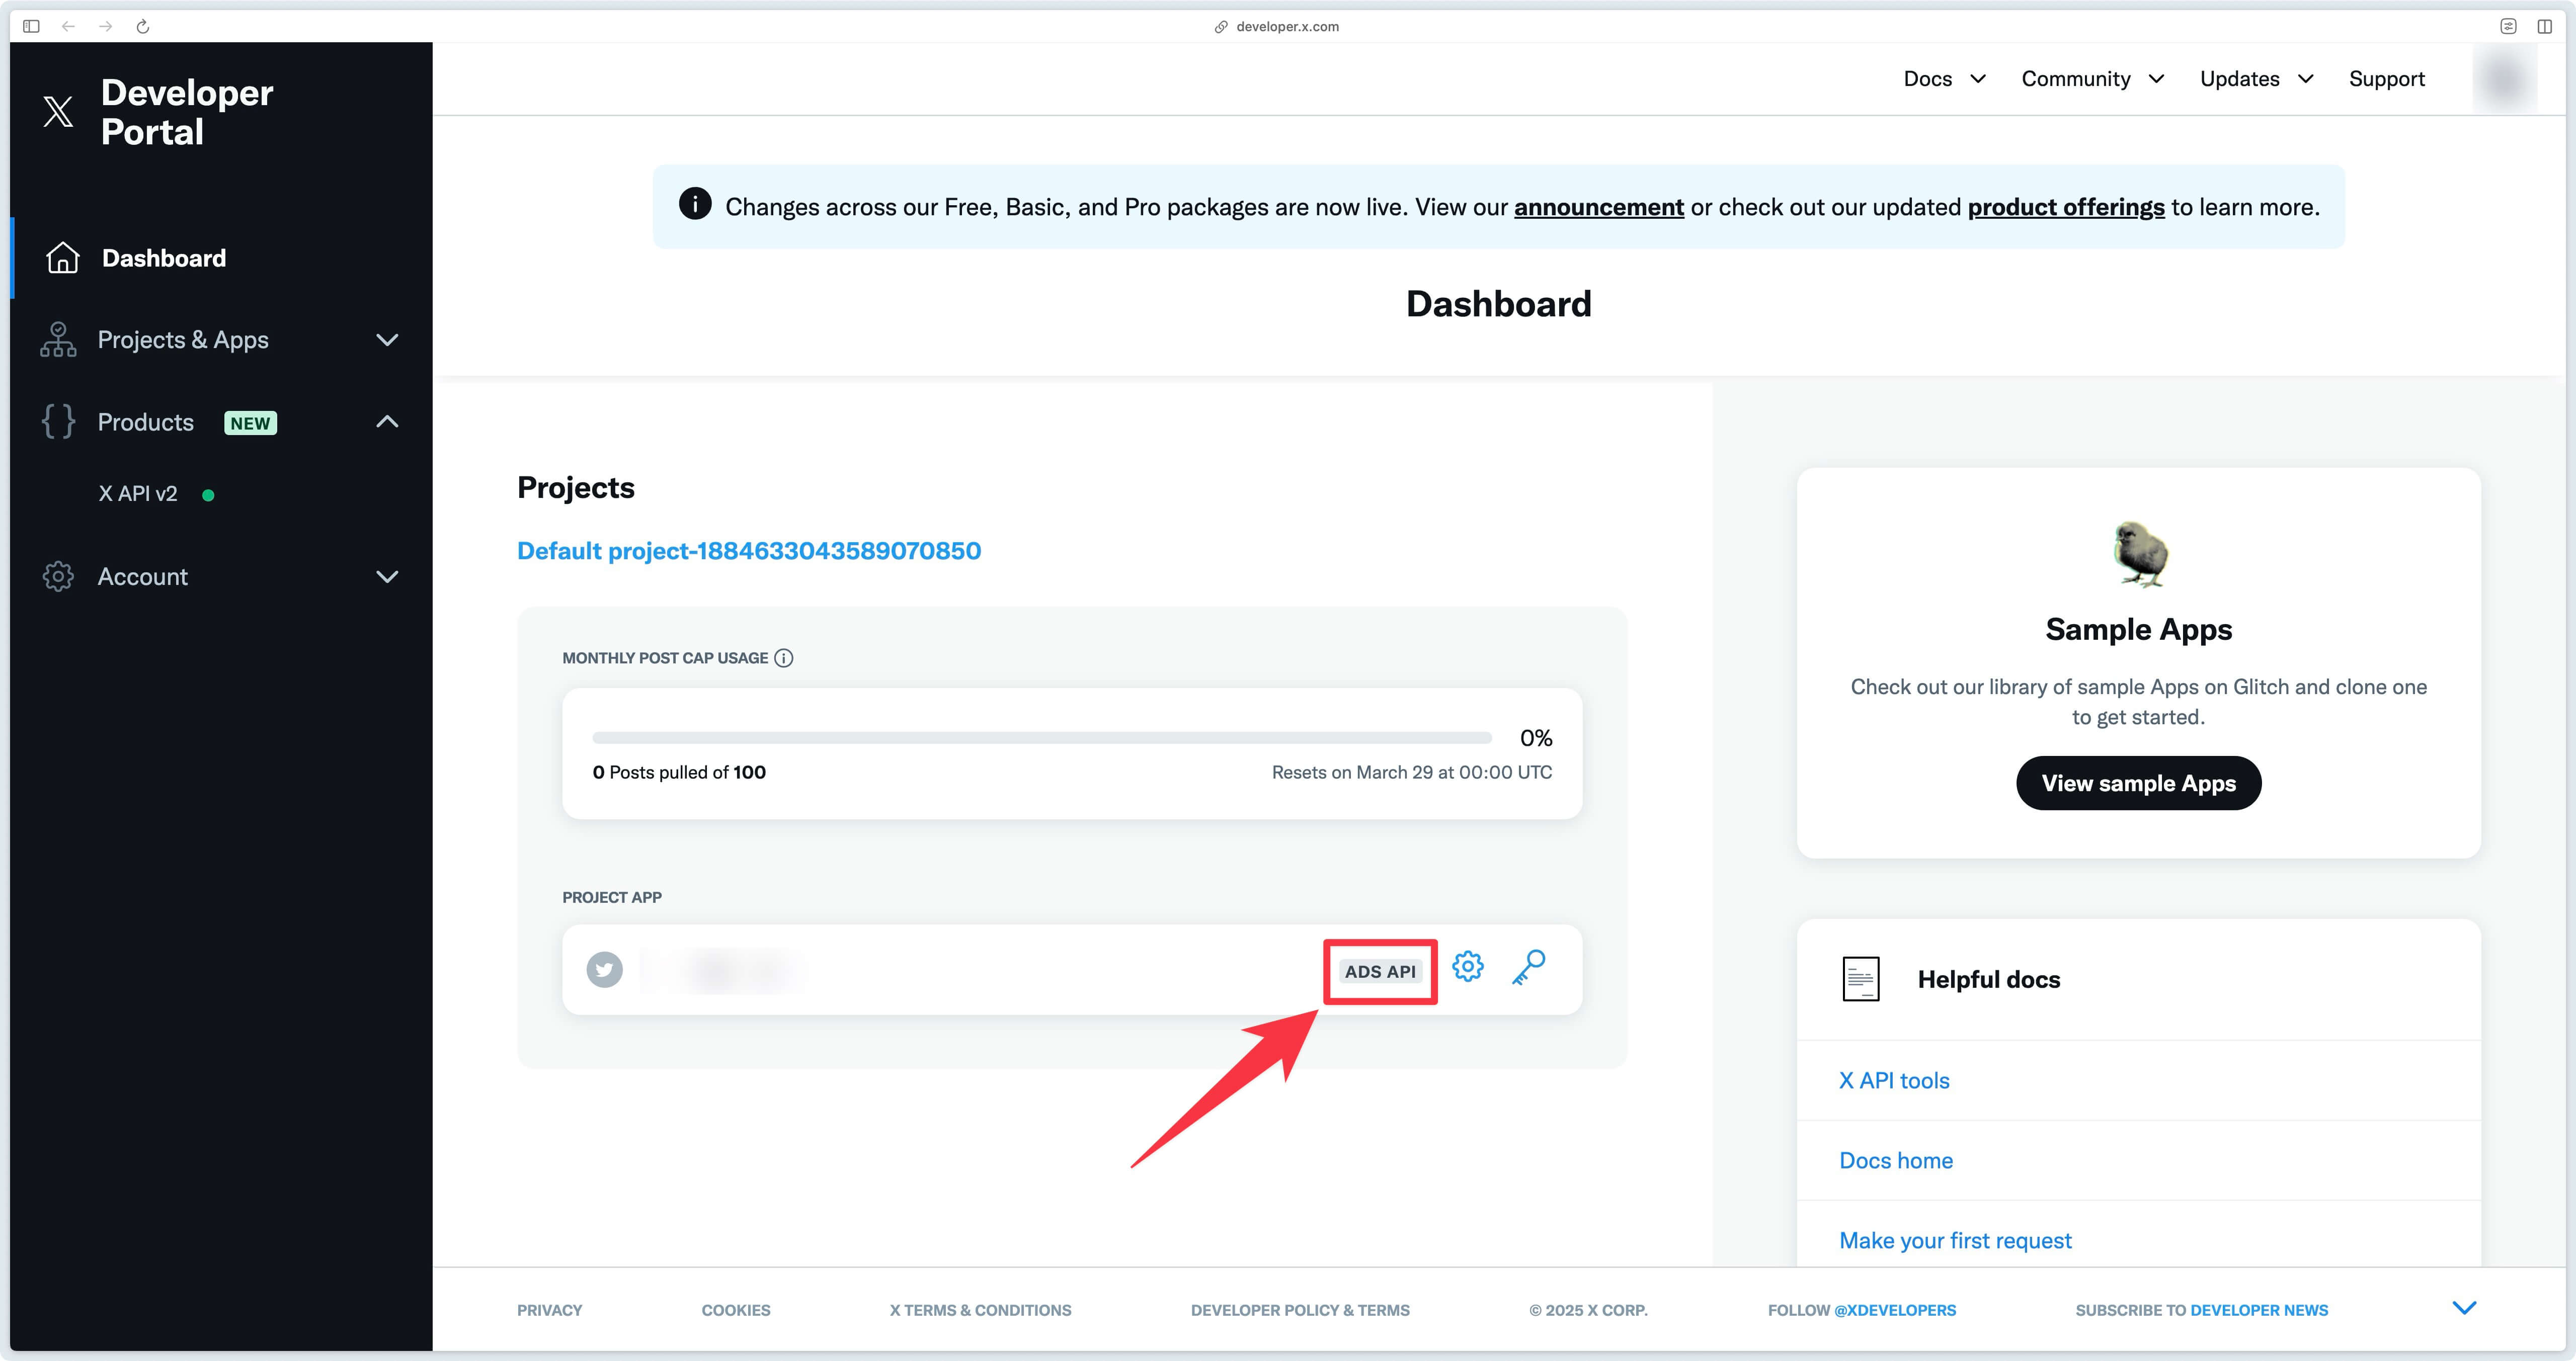The width and height of the screenshot is (2576, 1361).
Task: Toggle the browser sidebar icon
Action: [x=31, y=26]
